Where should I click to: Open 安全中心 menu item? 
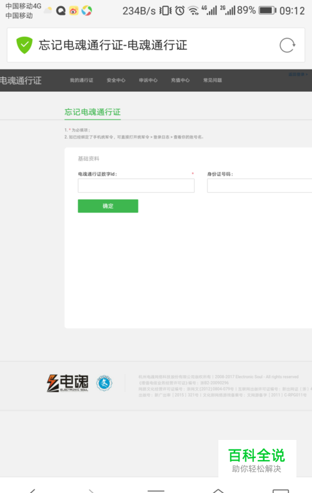coord(115,80)
